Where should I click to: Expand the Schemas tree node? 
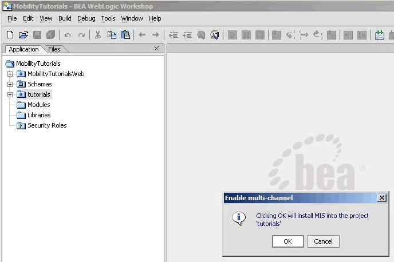click(10, 84)
